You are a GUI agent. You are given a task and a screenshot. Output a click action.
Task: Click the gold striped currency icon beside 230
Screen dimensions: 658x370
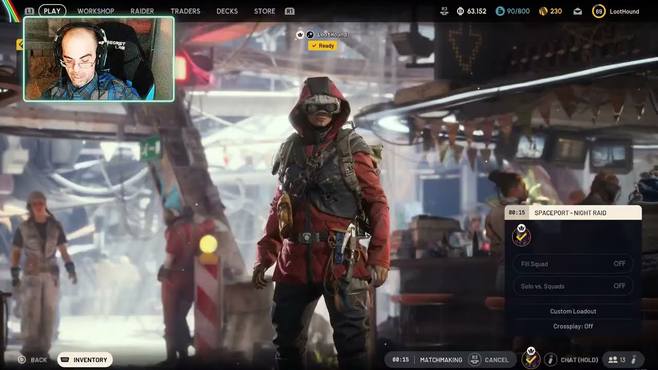(x=542, y=11)
